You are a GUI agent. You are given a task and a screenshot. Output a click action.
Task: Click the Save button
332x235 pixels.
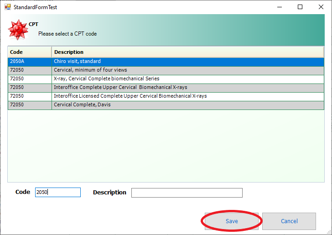pyautogui.click(x=231, y=221)
